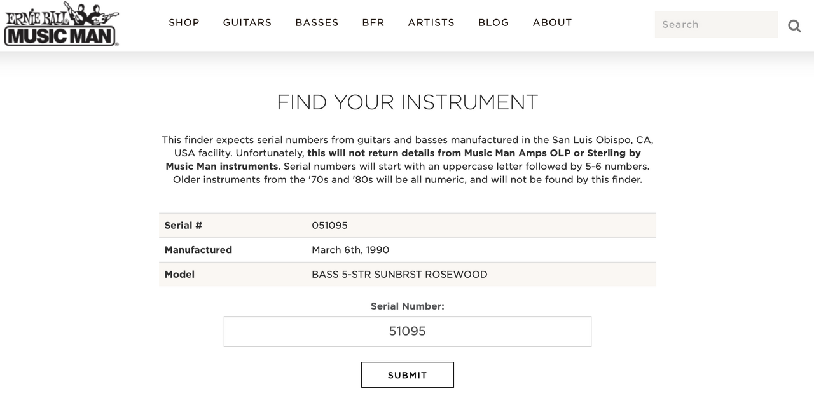Open the GUITARS menu
This screenshot has width=814, height=405.
click(x=247, y=22)
